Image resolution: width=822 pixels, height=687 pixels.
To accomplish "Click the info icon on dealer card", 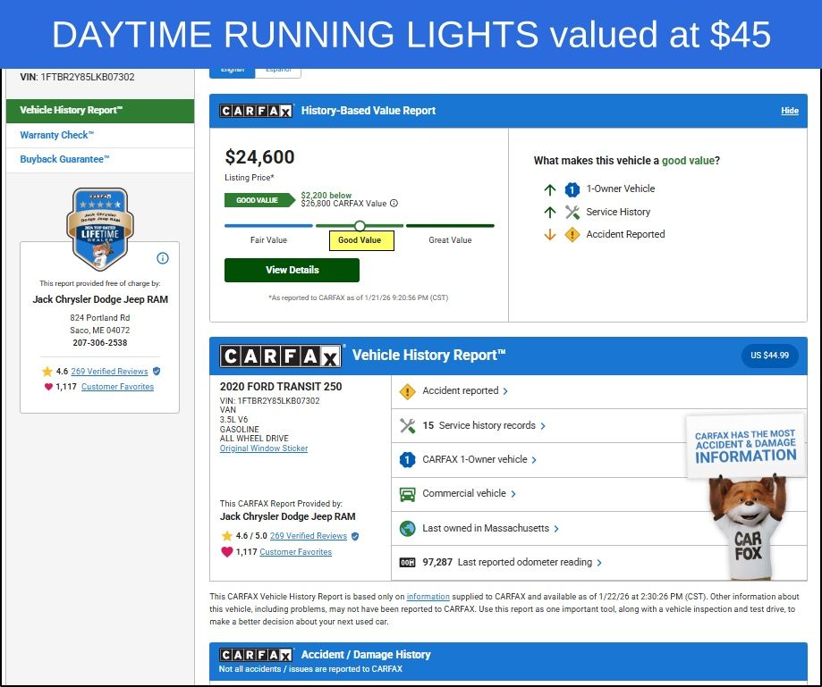I will point(163,258).
